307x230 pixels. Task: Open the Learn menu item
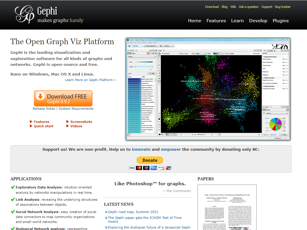[x=237, y=21]
